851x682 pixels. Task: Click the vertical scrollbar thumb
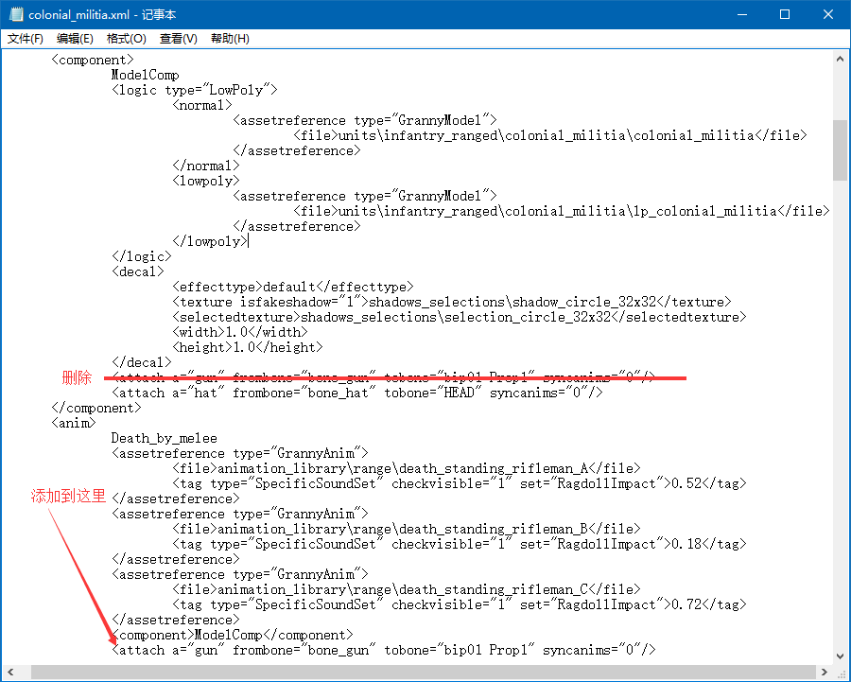coord(841,149)
